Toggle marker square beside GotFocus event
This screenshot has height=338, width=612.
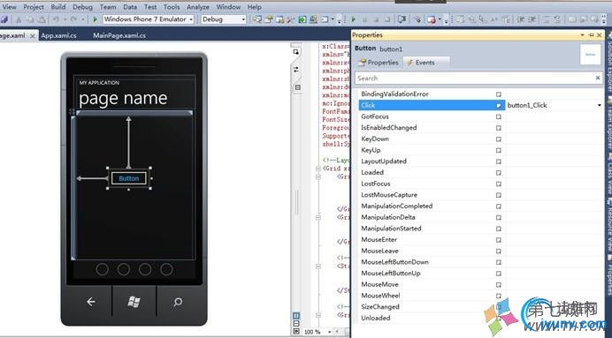[x=499, y=116]
